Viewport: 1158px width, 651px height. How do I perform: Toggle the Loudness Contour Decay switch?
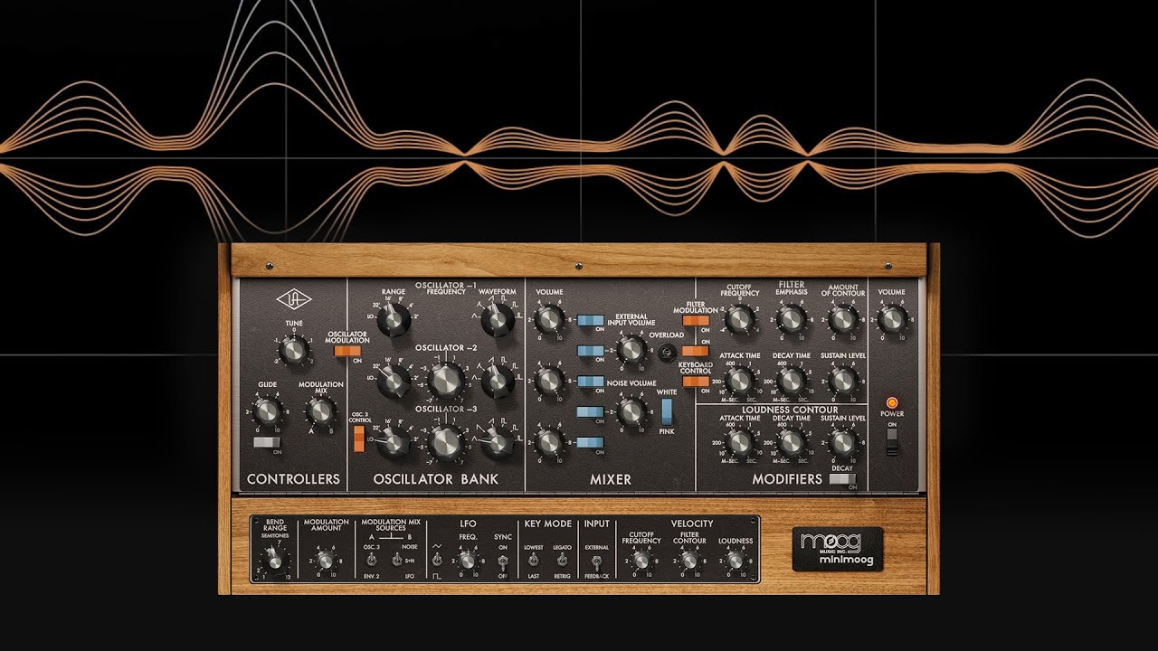[x=842, y=479]
